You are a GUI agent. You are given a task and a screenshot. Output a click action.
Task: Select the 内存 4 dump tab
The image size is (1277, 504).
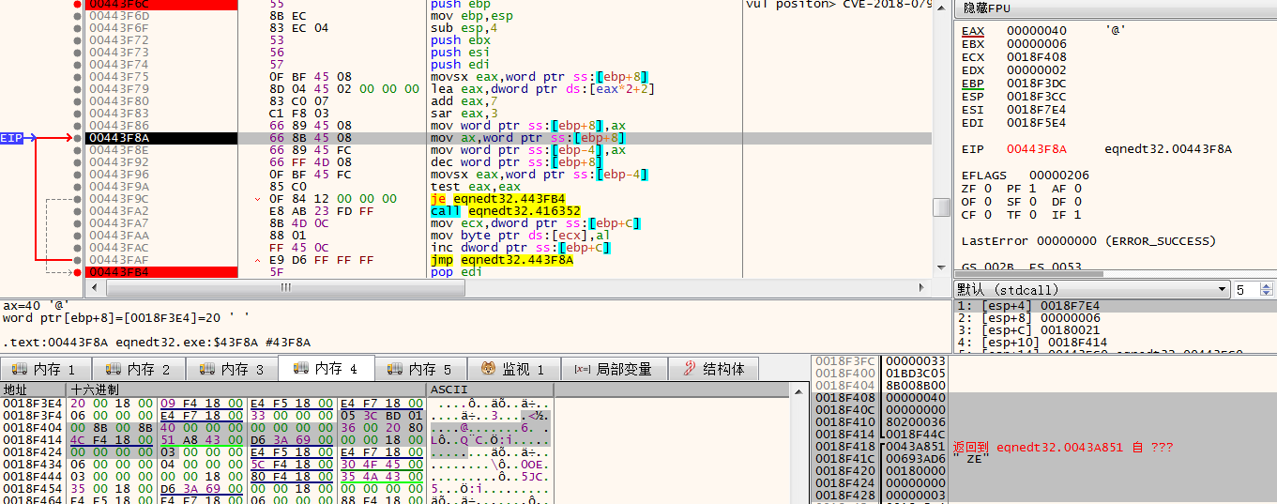[x=327, y=369]
